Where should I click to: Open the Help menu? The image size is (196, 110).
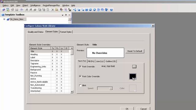tap(73, 5)
